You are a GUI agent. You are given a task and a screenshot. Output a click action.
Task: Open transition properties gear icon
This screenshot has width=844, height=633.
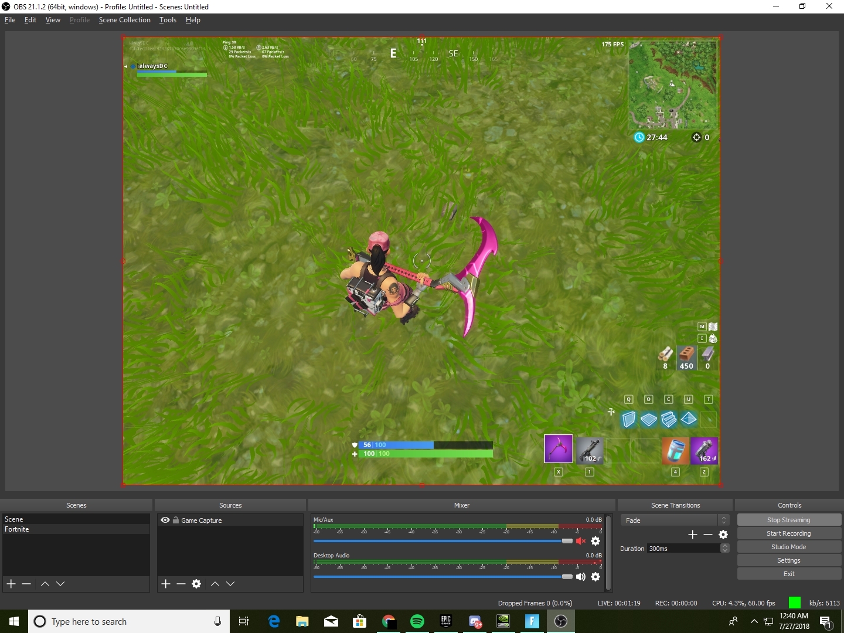tap(723, 535)
